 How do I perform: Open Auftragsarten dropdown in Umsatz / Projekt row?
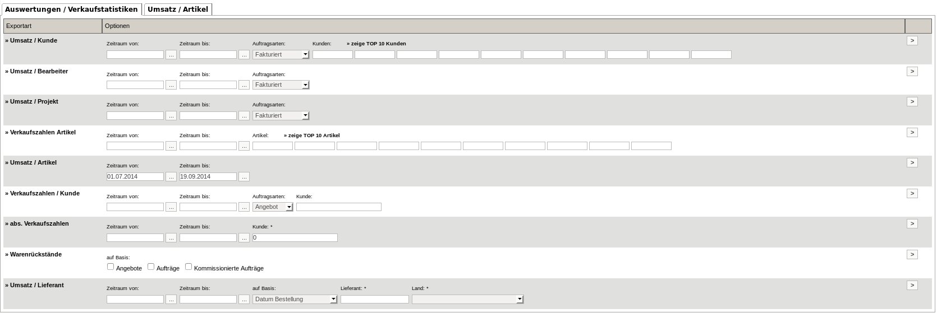281,115
